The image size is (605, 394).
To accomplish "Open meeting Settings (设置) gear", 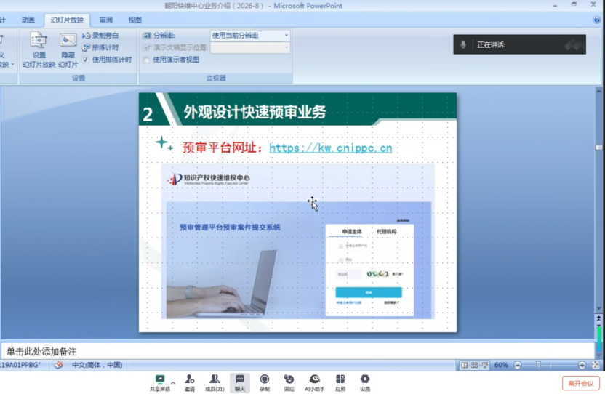I will click(x=365, y=383).
